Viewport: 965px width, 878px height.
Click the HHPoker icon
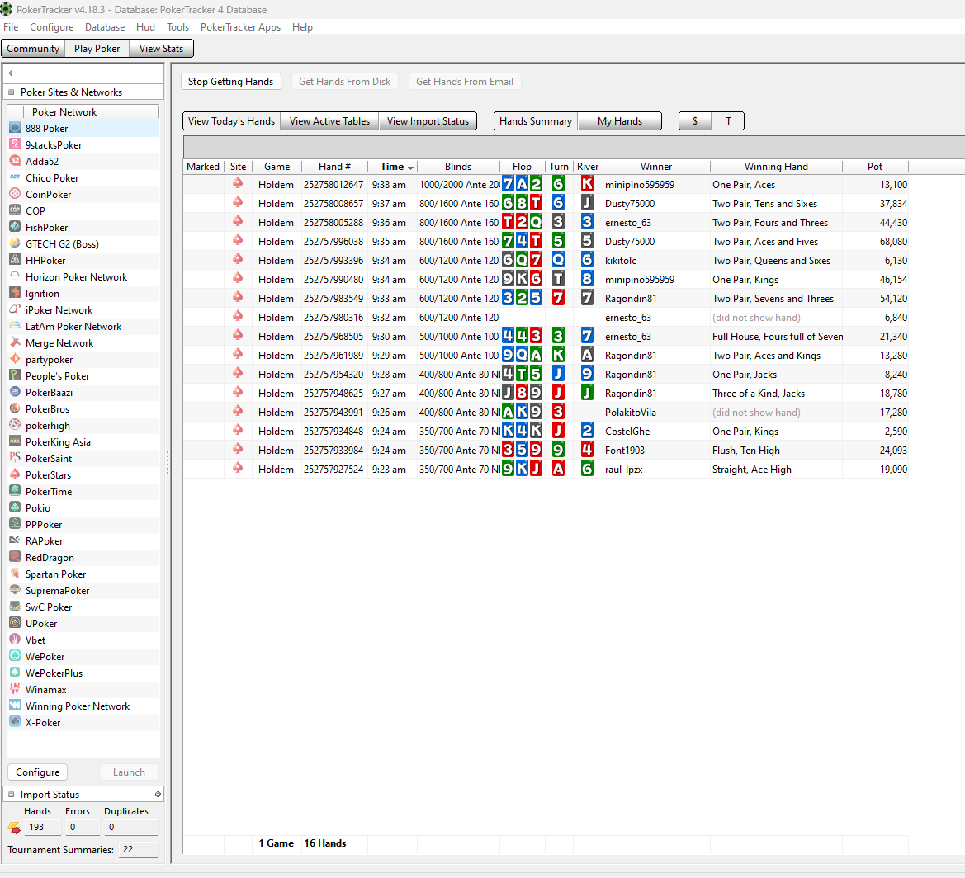click(16, 260)
